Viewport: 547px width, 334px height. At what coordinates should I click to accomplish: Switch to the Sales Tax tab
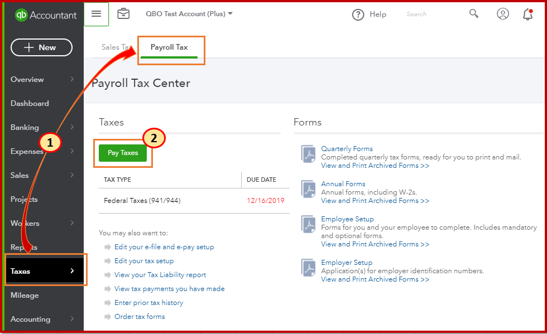point(116,47)
